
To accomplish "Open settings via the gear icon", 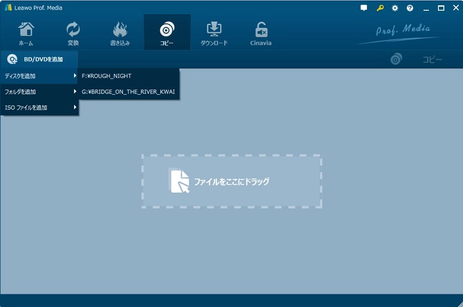I will (x=395, y=8).
